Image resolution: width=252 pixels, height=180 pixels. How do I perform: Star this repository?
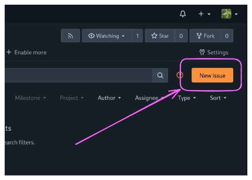[160, 36]
